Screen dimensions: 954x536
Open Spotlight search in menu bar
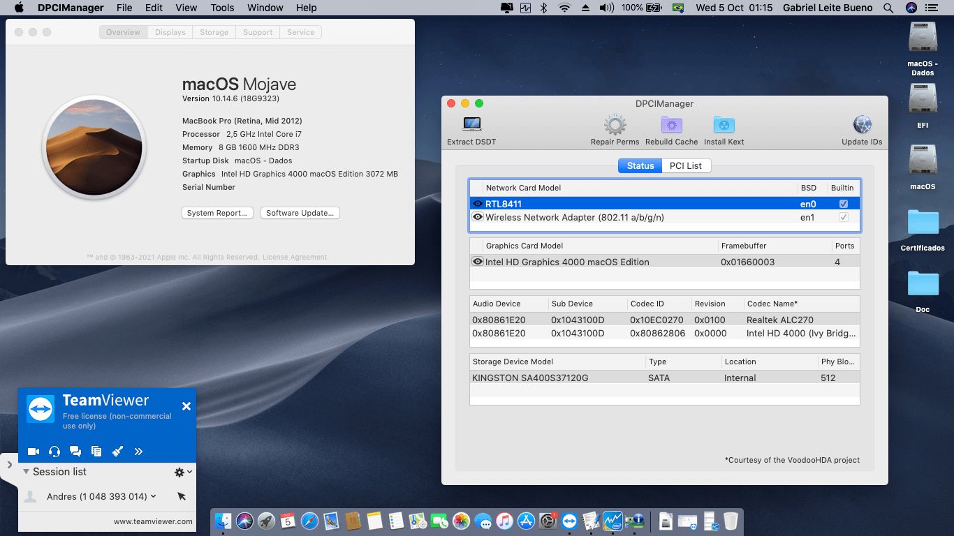coord(888,8)
